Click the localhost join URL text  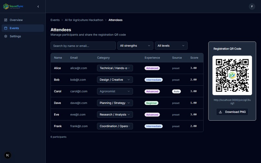tap(232, 102)
